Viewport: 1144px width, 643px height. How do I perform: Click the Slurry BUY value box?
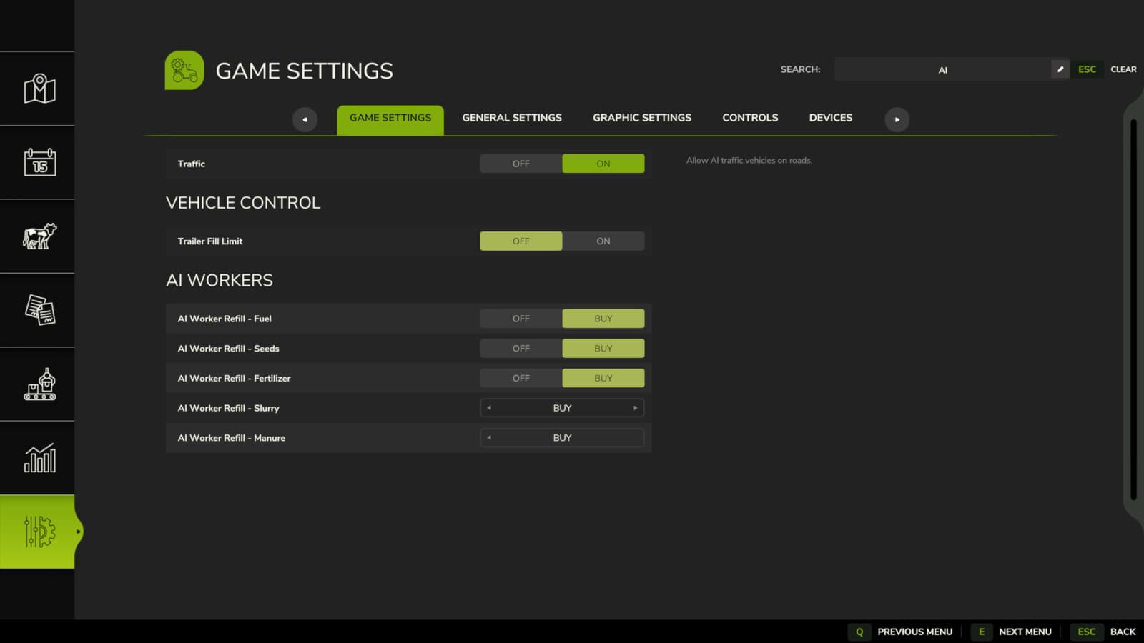coord(562,408)
